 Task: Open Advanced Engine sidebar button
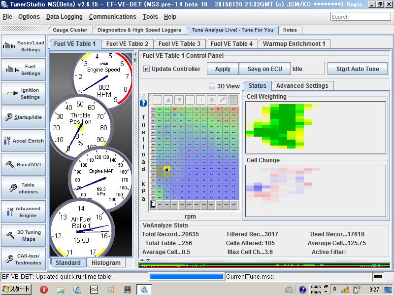tap(23, 212)
